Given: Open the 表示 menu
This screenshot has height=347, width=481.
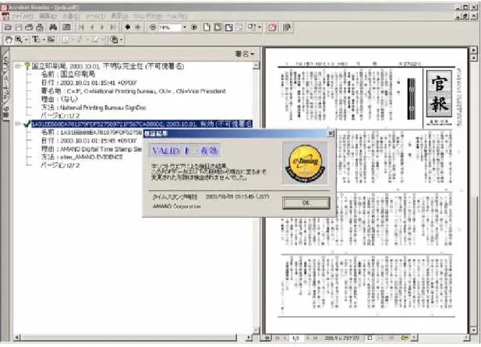Looking at the screenshot, I should 119,16.
